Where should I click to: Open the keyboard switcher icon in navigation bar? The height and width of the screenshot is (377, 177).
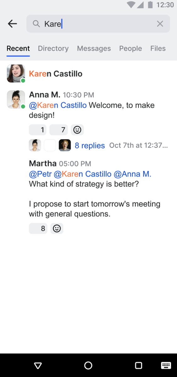166,365
